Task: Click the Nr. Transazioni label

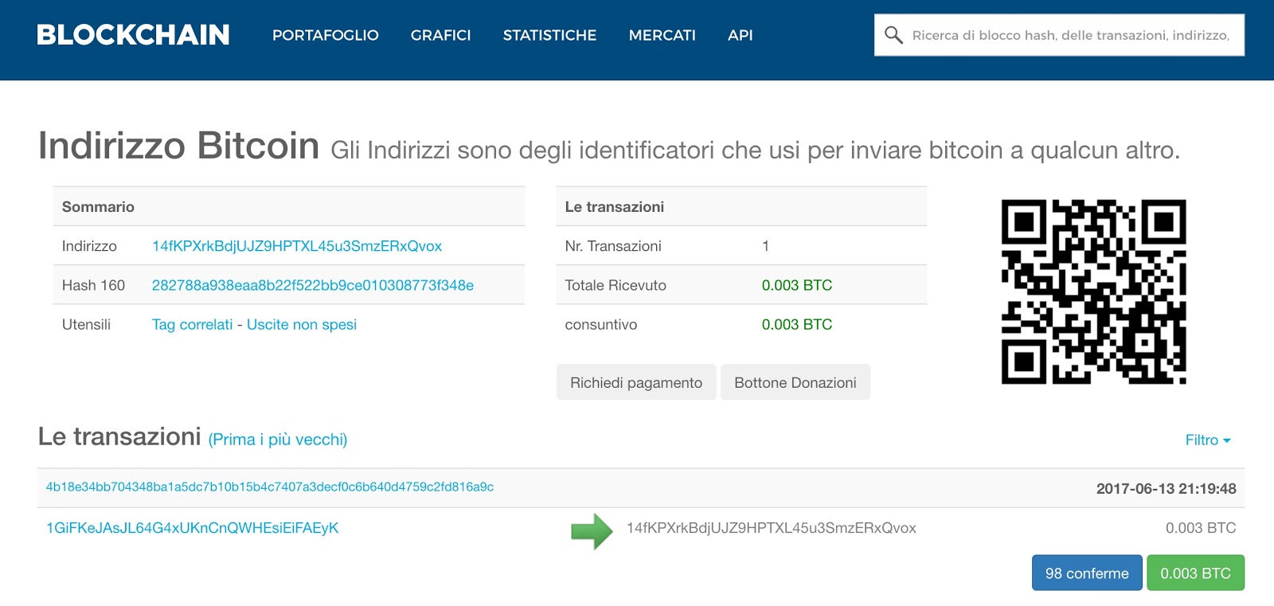Action: point(613,246)
